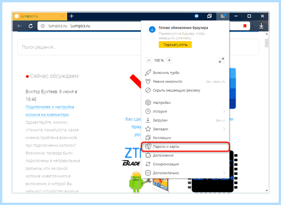The width and height of the screenshot is (281, 205).
Task: Open the Дополнительно menu entry
Action: tap(185, 173)
